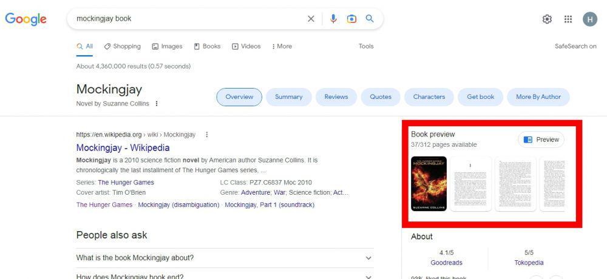
Task: Select the Characters chip
Action: pyautogui.click(x=429, y=97)
